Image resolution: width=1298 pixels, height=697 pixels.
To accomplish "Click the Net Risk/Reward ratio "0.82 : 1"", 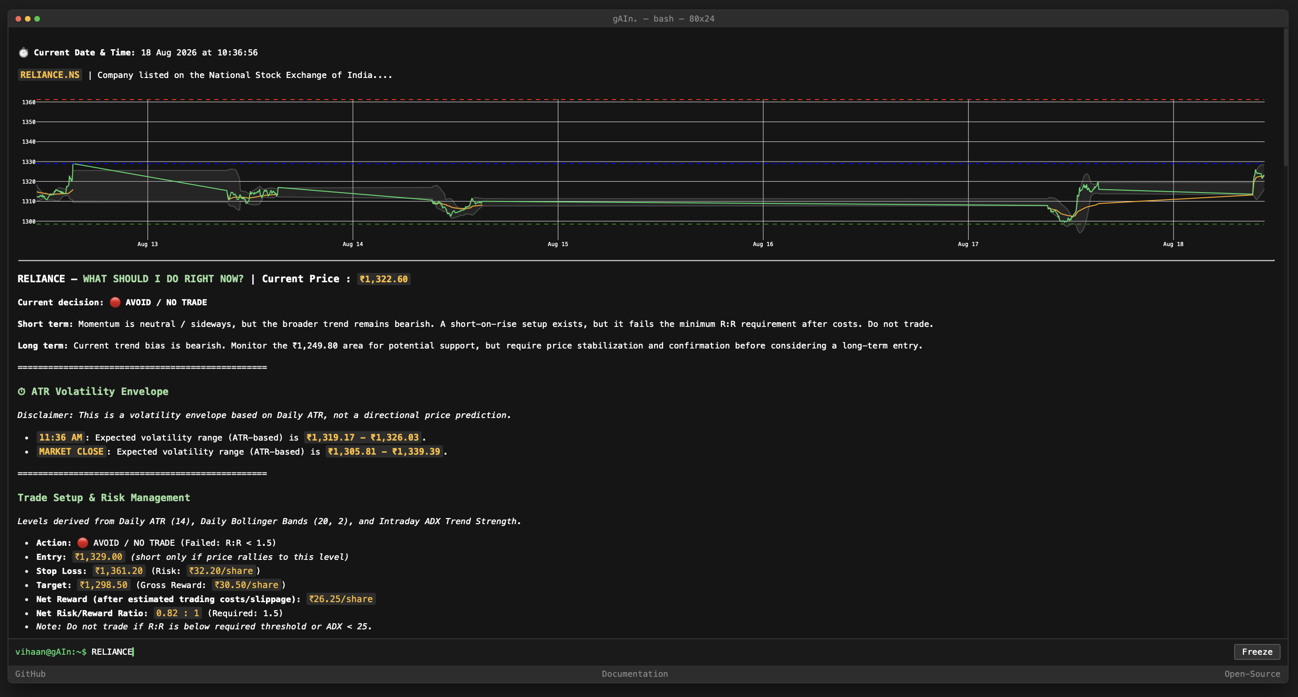I will 177,613.
